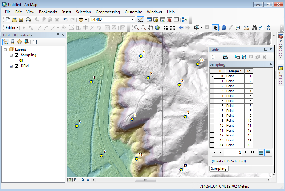Open the Add Data tool

pyautogui.click(x=81, y=19)
